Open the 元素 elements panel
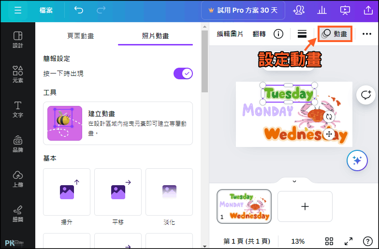This screenshot has width=379, height=249. pyautogui.click(x=17, y=74)
